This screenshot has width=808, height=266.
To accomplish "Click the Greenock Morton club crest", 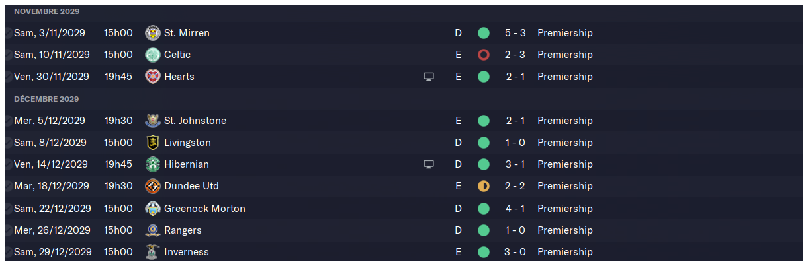I will (153, 209).
